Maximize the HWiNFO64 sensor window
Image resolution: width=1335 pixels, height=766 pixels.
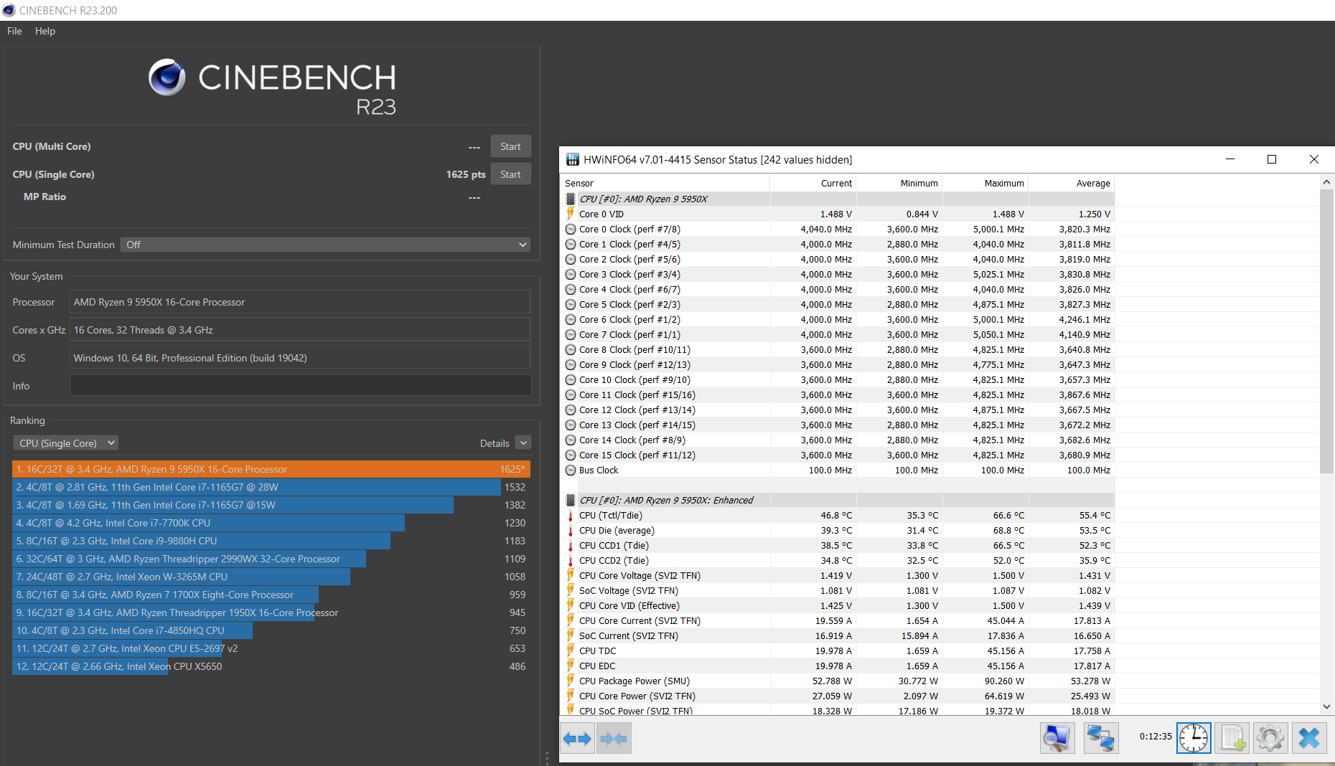click(x=1272, y=159)
